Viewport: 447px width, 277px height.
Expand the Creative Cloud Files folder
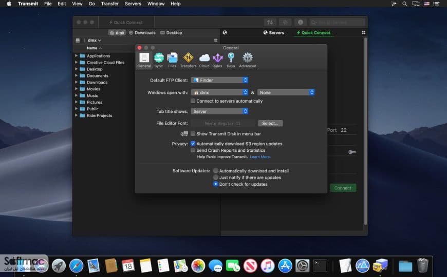pyautogui.click(x=76, y=62)
